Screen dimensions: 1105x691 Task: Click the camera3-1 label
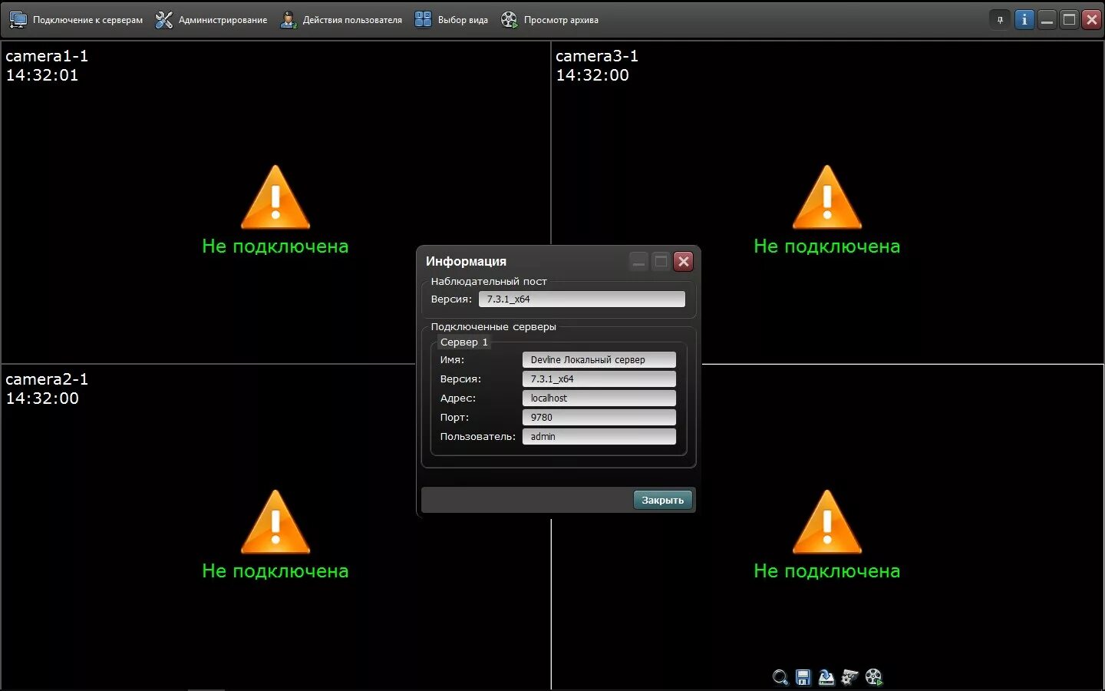click(x=597, y=56)
